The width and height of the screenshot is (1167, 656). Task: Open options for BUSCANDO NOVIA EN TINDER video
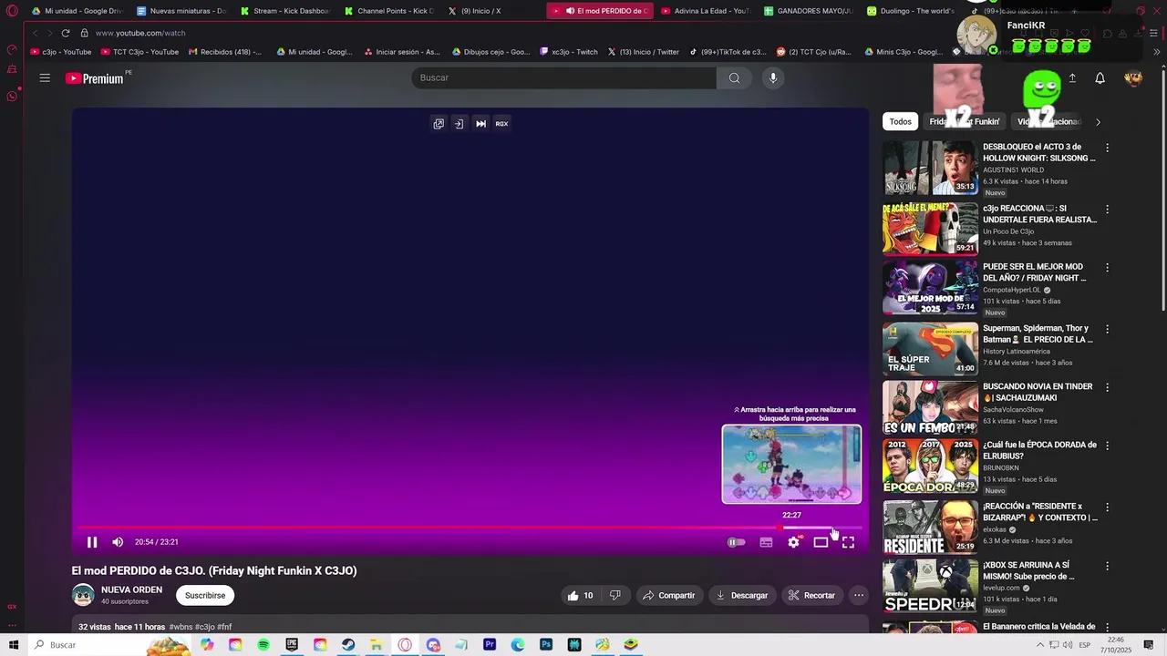point(1108,387)
